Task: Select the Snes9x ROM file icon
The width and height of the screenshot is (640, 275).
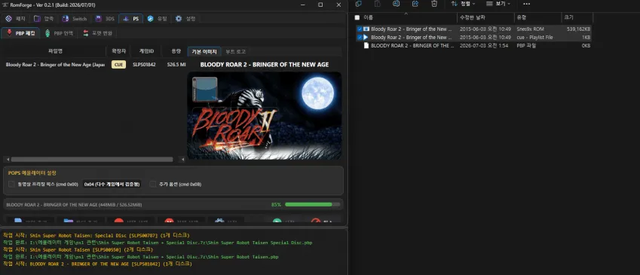Action: coord(366,29)
